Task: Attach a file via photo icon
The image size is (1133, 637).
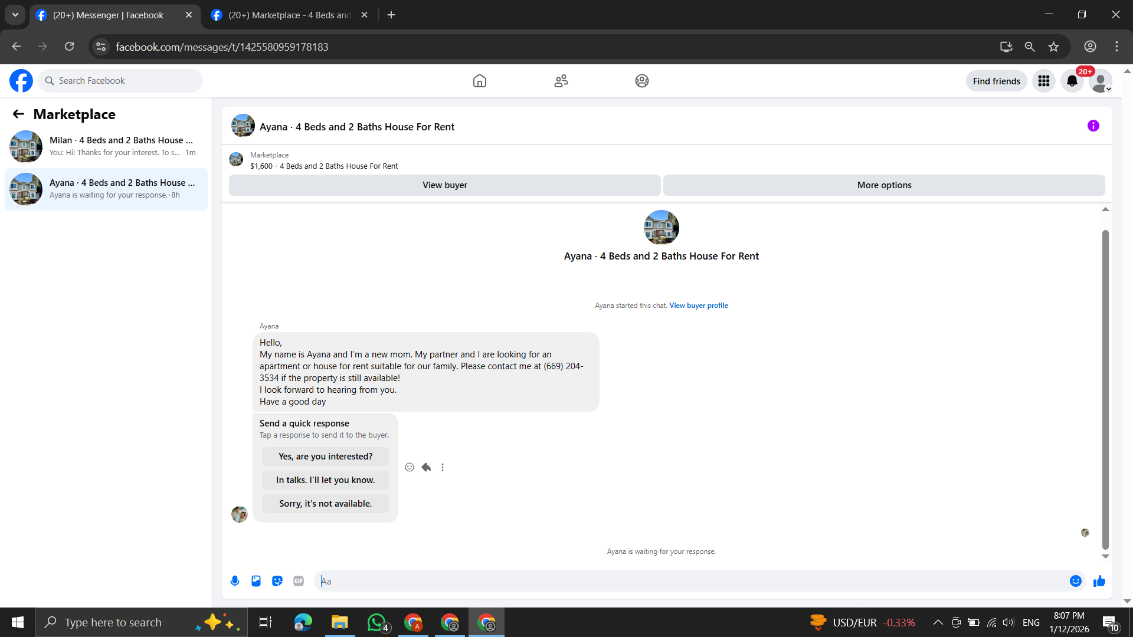Action: (x=256, y=581)
